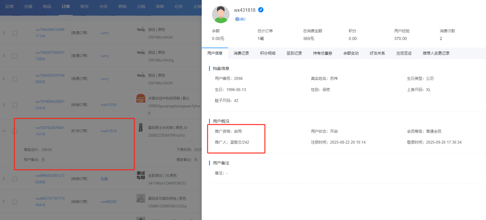
Task: Tick the checkbox for order ending 51616
Action: [15, 105]
